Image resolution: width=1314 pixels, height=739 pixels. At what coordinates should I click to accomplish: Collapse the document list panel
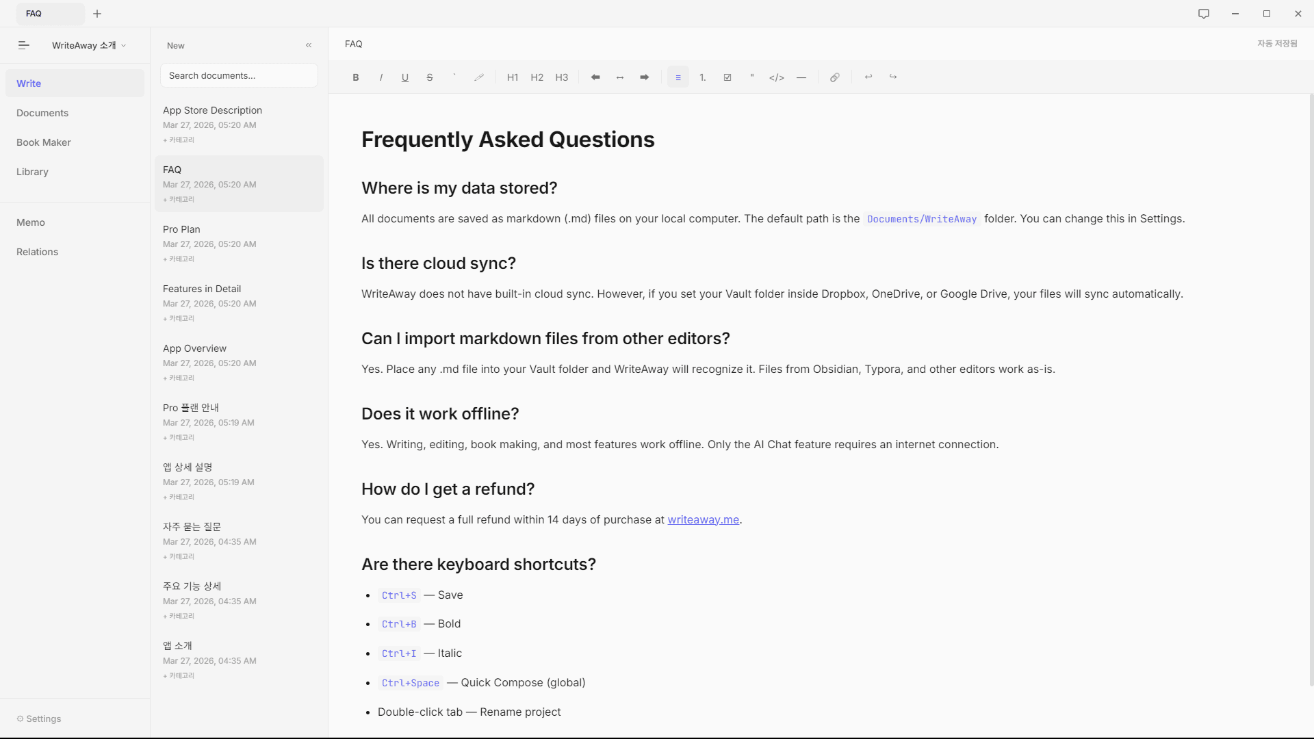(309, 45)
